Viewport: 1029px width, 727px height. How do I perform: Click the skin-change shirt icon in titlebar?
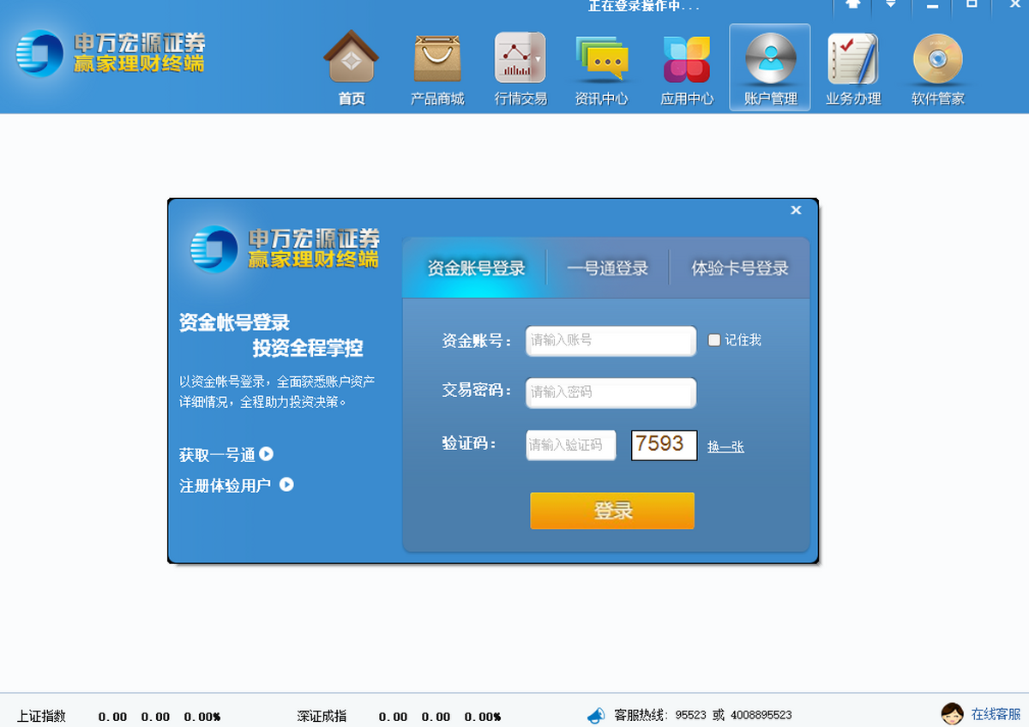[x=853, y=6]
